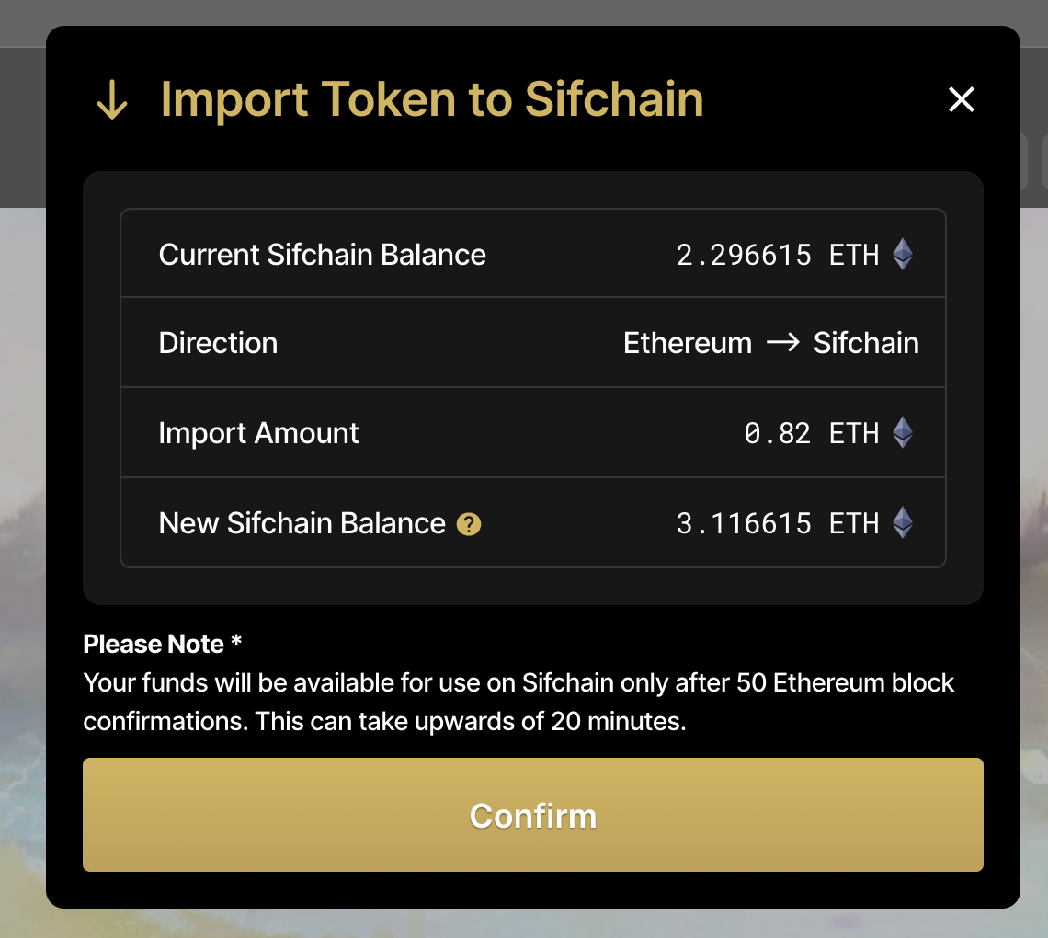The height and width of the screenshot is (938, 1048).
Task: Click the 'Please Note *' heading
Action: tap(163, 644)
